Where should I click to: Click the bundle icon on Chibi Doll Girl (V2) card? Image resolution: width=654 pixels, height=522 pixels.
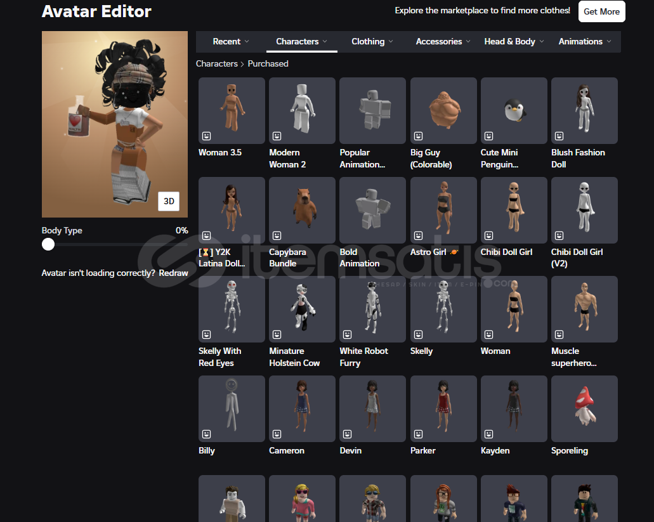tap(559, 235)
